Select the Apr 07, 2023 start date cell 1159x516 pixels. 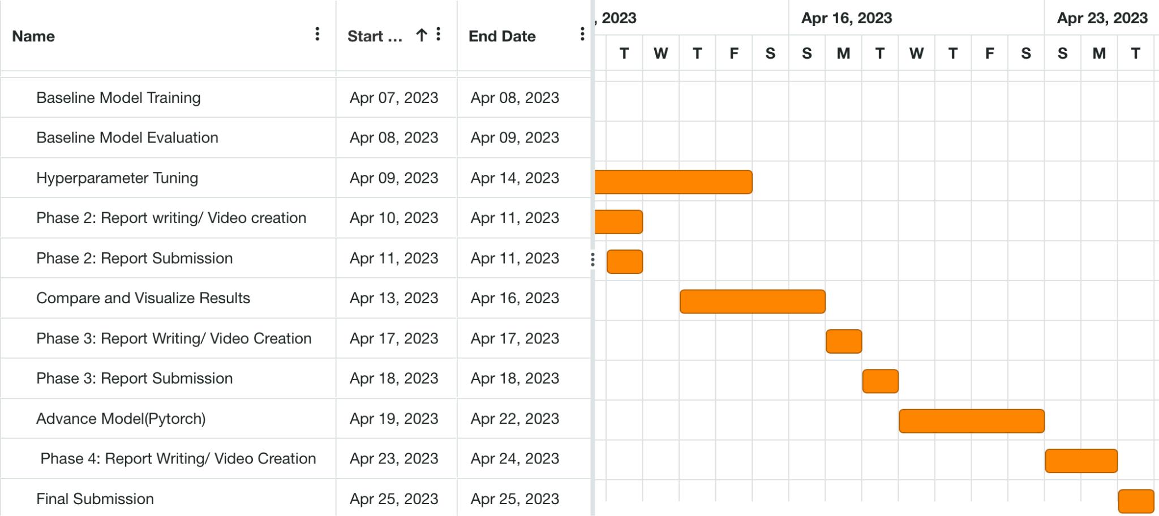tap(393, 97)
